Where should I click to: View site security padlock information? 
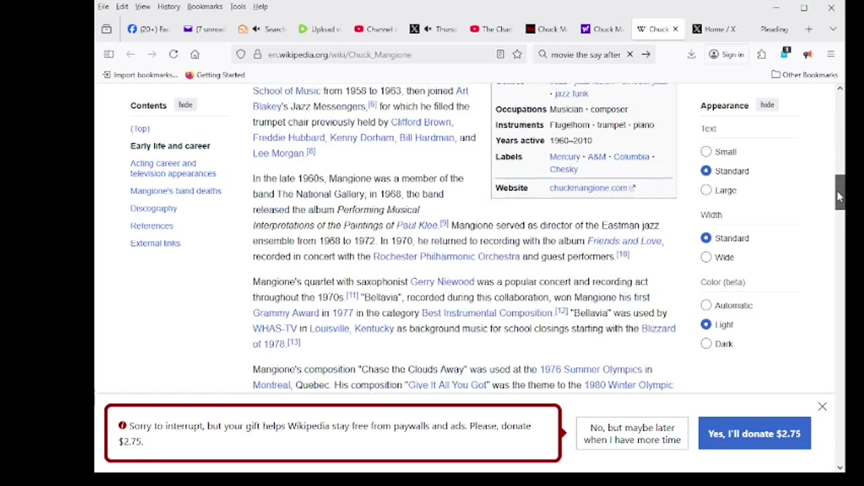pyautogui.click(x=257, y=54)
